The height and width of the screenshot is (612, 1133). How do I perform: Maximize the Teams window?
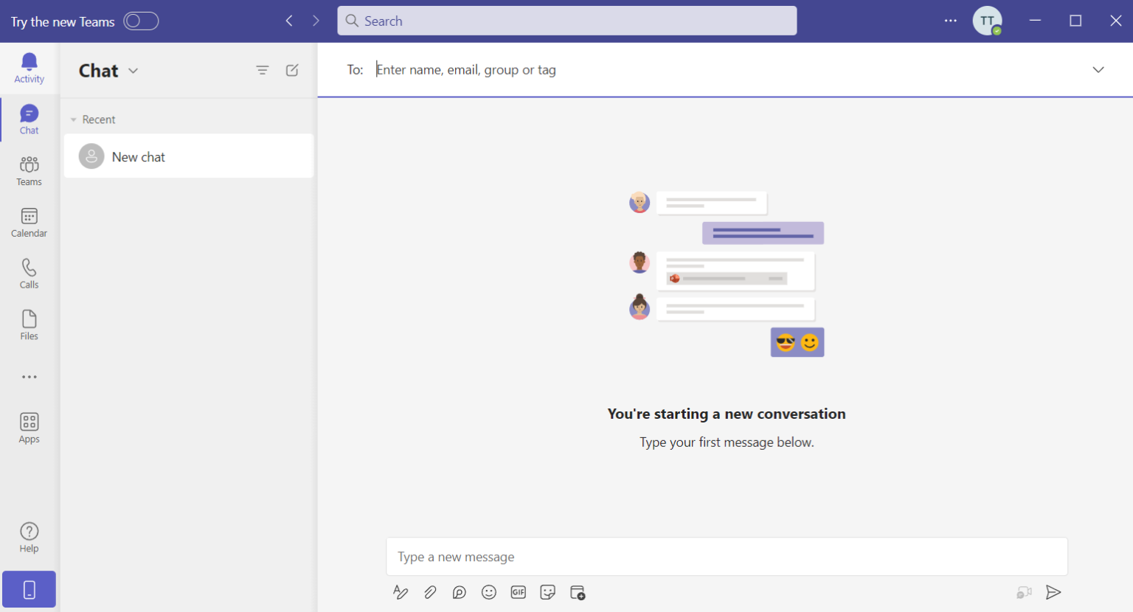[x=1075, y=21]
